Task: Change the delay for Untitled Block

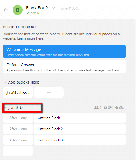Action: tap(18, 118)
